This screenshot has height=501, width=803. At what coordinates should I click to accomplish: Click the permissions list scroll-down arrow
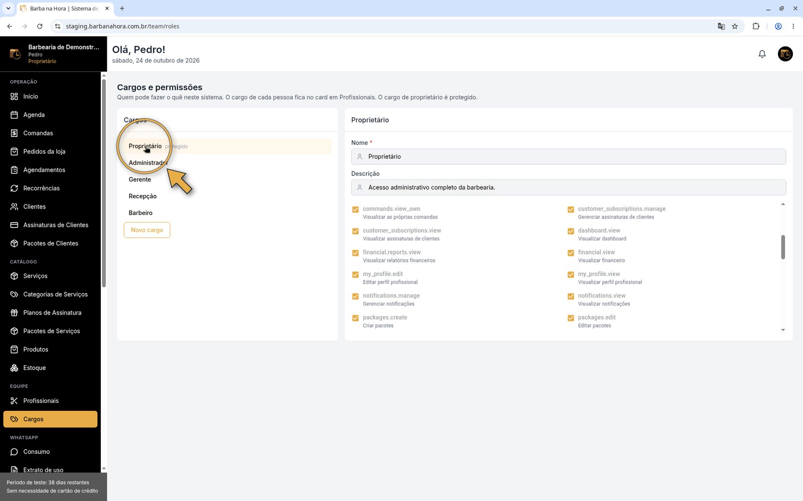point(783,330)
